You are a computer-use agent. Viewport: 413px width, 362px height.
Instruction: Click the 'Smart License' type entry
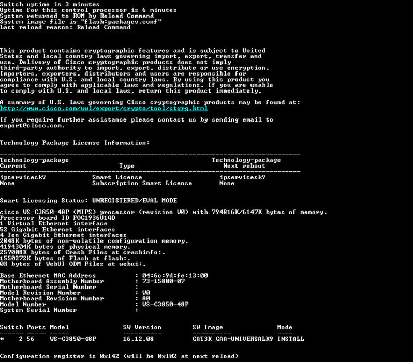pos(117,177)
